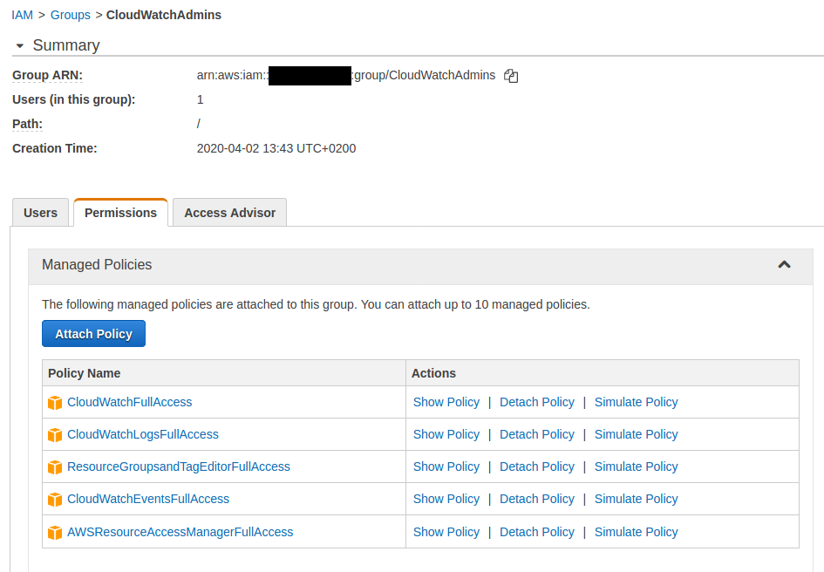Detach Policy CloudWatchEventsFullAccess
This screenshot has width=824, height=572.
[537, 499]
